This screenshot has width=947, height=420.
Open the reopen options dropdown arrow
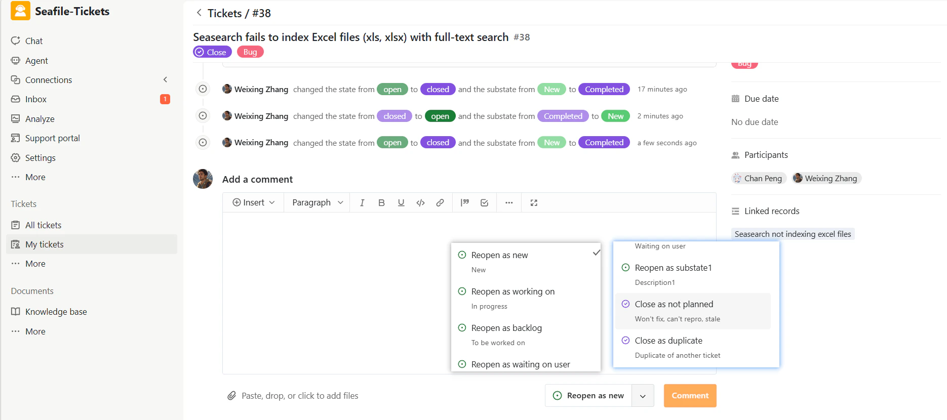(x=643, y=396)
